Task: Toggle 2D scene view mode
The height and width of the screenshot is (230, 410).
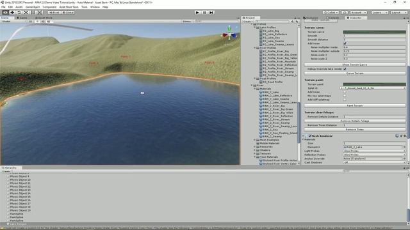Action: pyautogui.click(x=31, y=21)
